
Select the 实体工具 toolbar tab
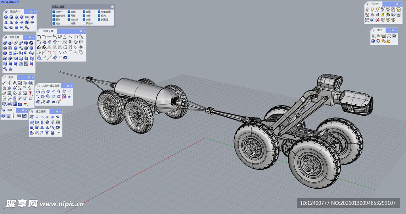(x=14, y=37)
